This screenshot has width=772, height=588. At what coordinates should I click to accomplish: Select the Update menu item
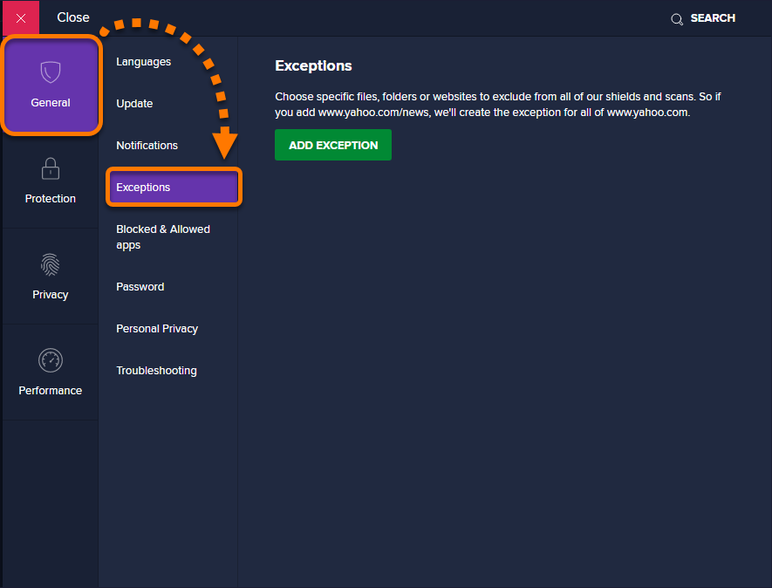click(x=134, y=104)
